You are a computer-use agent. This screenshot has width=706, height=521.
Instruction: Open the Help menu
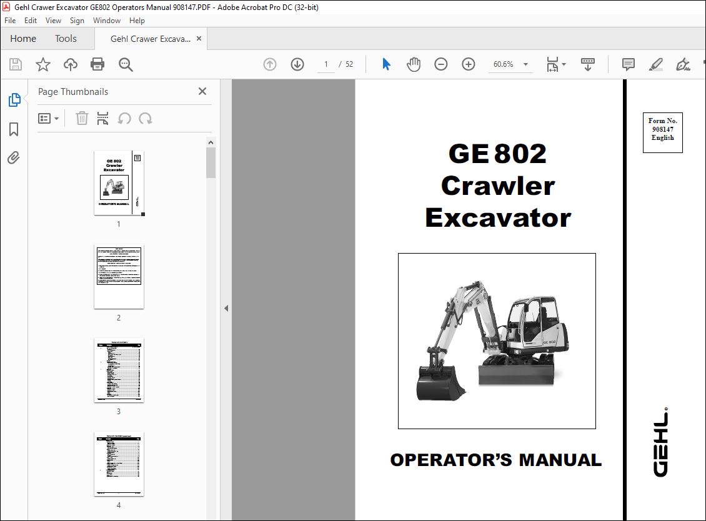tap(137, 20)
